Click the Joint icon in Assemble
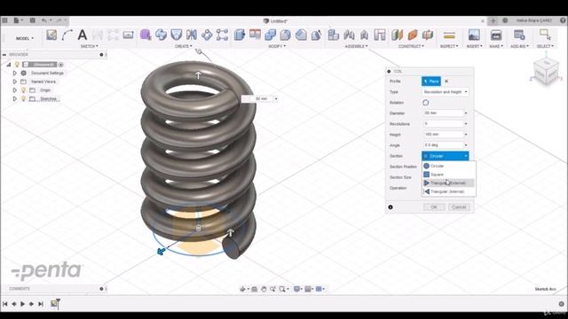568x319 pixels. click(349, 35)
